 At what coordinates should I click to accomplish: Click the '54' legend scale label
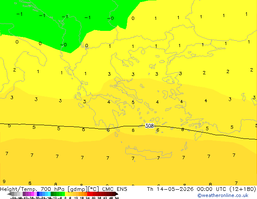117,198
